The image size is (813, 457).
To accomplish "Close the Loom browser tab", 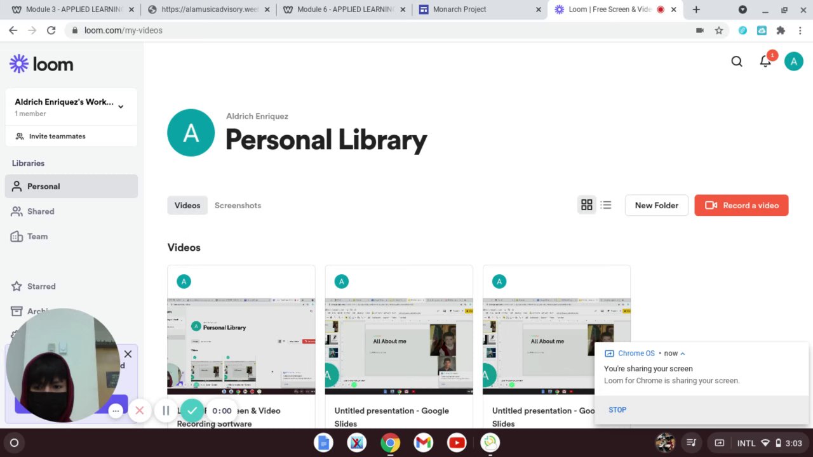I will tap(674, 10).
